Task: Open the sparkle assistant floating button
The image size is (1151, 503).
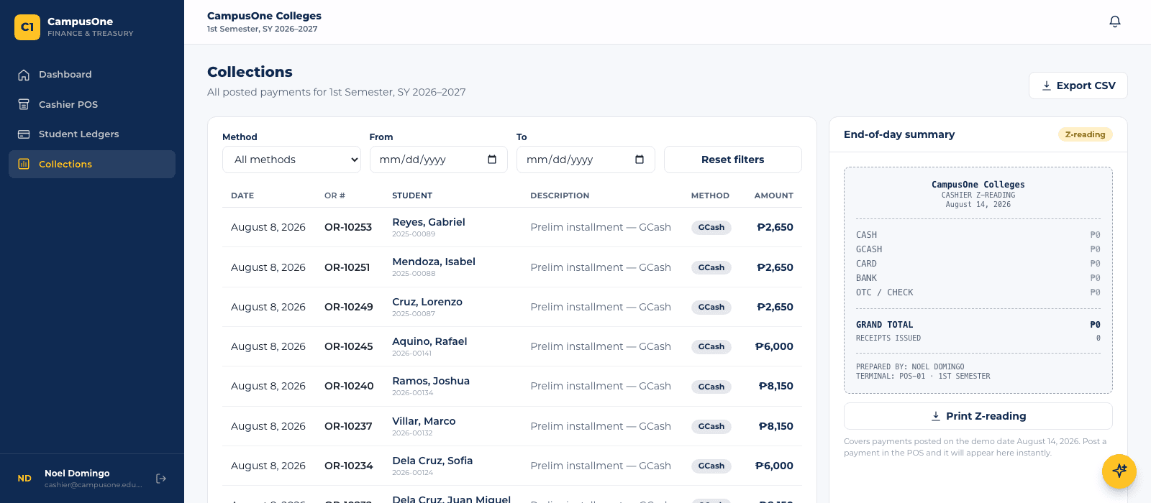Action: tap(1119, 471)
